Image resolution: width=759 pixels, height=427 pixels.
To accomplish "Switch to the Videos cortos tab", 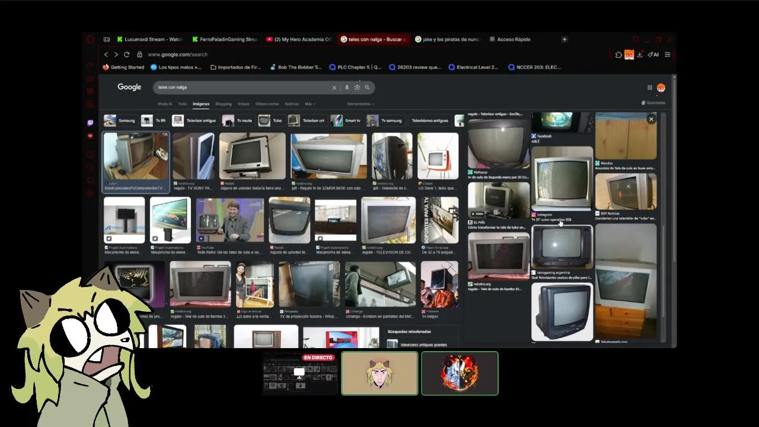I will (x=267, y=104).
